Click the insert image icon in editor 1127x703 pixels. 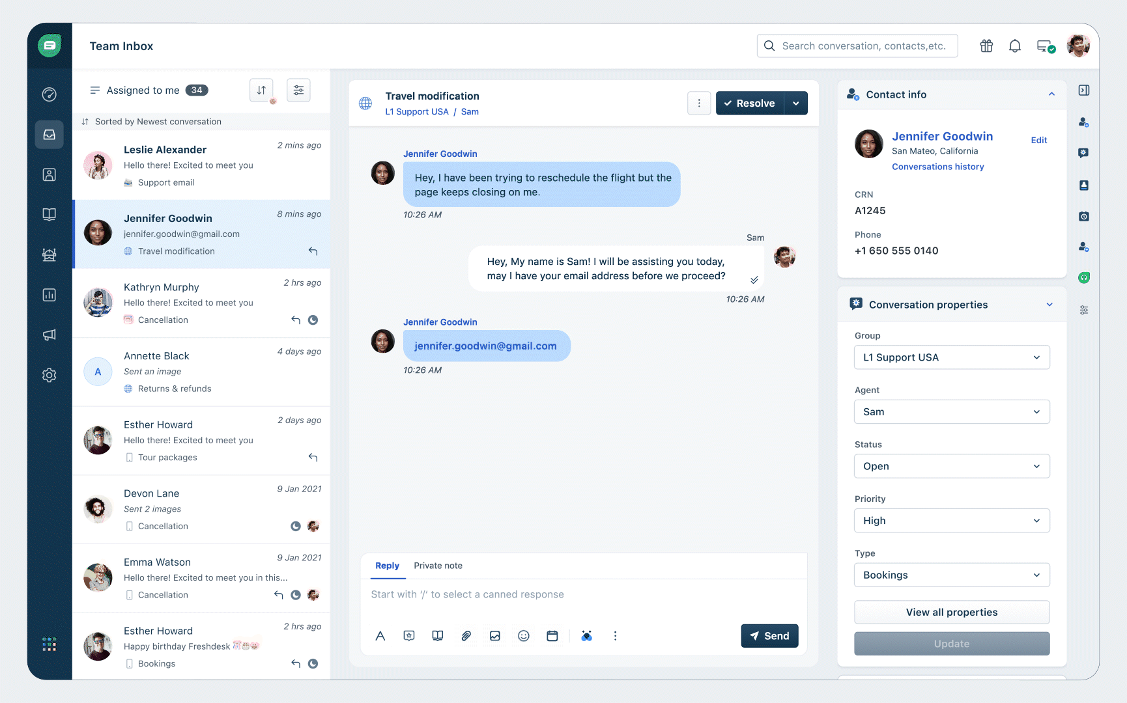[x=495, y=636]
